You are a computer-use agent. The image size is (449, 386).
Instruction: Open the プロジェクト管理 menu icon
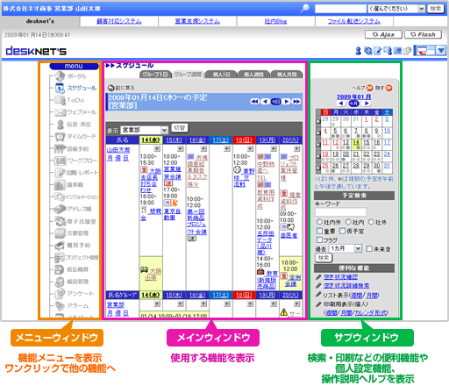(60, 257)
